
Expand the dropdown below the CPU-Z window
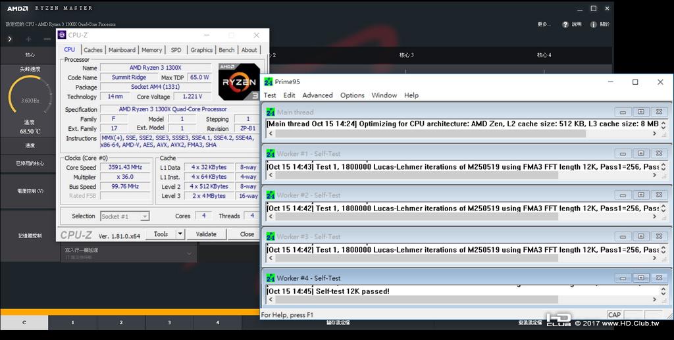pyautogui.click(x=189, y=254)
